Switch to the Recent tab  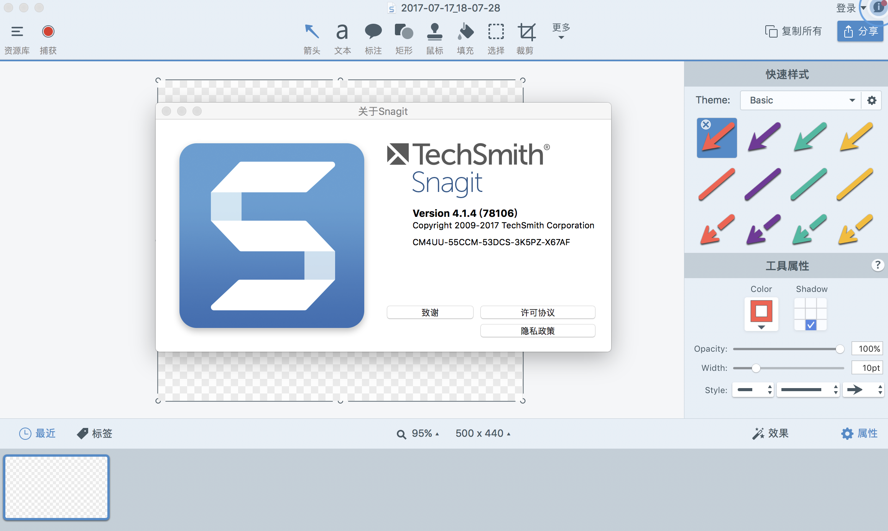click(x=38, y=433)
